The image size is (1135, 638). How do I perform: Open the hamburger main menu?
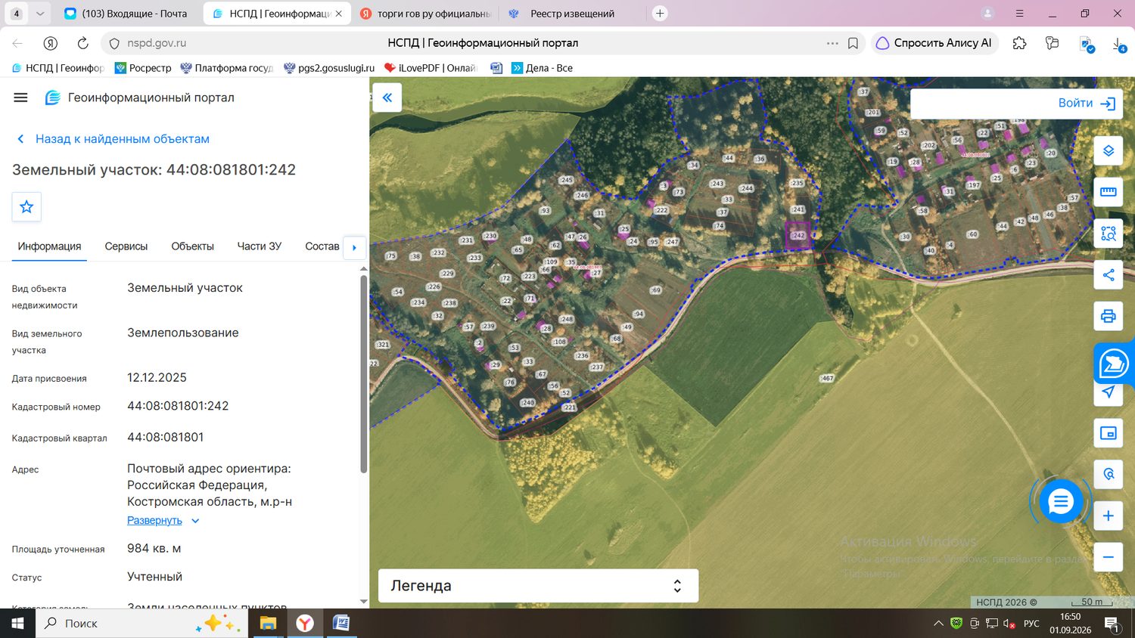pos(20,98)
